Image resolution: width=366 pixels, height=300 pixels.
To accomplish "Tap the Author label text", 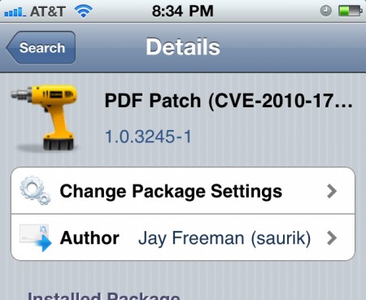I will [89, 238].
